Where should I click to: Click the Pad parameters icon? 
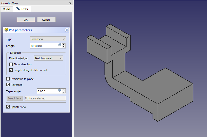click(x=6, y=30)
